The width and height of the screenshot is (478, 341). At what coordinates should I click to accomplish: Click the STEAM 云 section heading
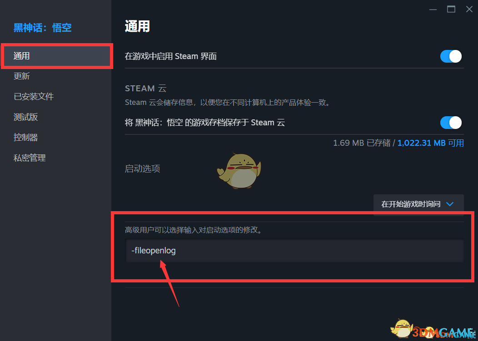point(146,89)
